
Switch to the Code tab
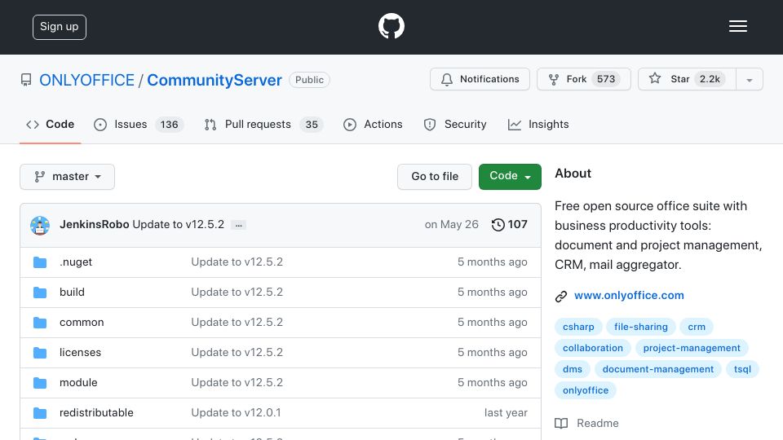click(51, 124)
